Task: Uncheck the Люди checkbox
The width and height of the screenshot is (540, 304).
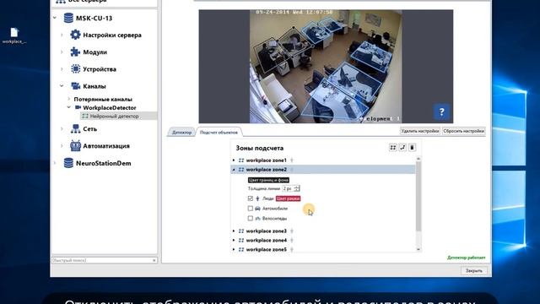Action: point(251,198)
